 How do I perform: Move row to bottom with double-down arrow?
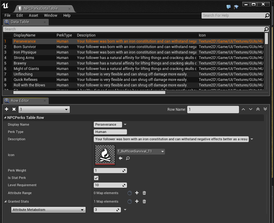(x=265, y=109)
